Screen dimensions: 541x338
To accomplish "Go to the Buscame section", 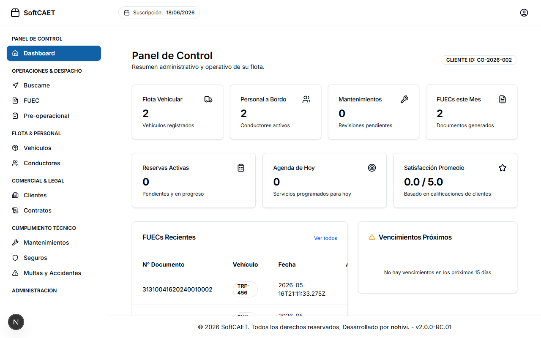I will [54, 85].
